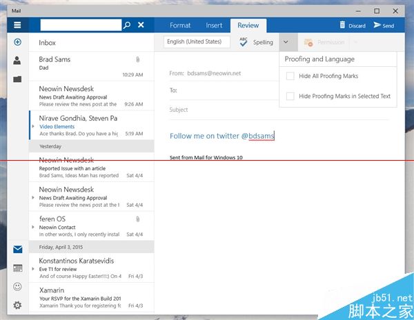Switch to the Format tab

click(x=180, y=26)
